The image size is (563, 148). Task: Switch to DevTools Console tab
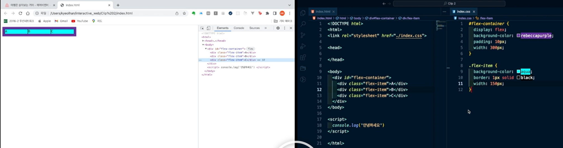(239, 28)
